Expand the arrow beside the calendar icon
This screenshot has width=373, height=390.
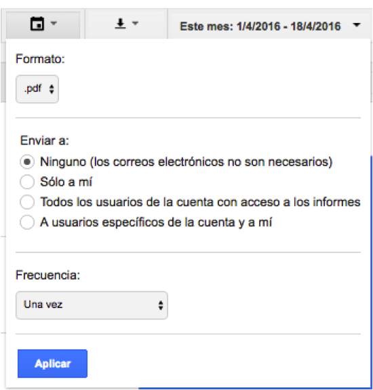(54, 23)
